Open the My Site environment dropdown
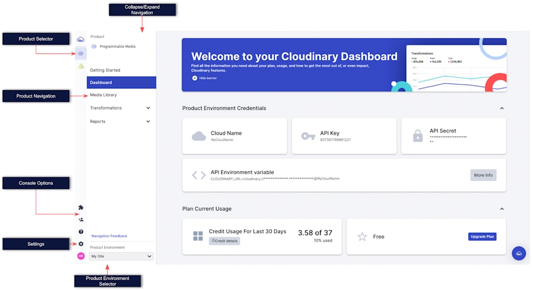This screenshot has width=533, height=290. tap(121, 256)
